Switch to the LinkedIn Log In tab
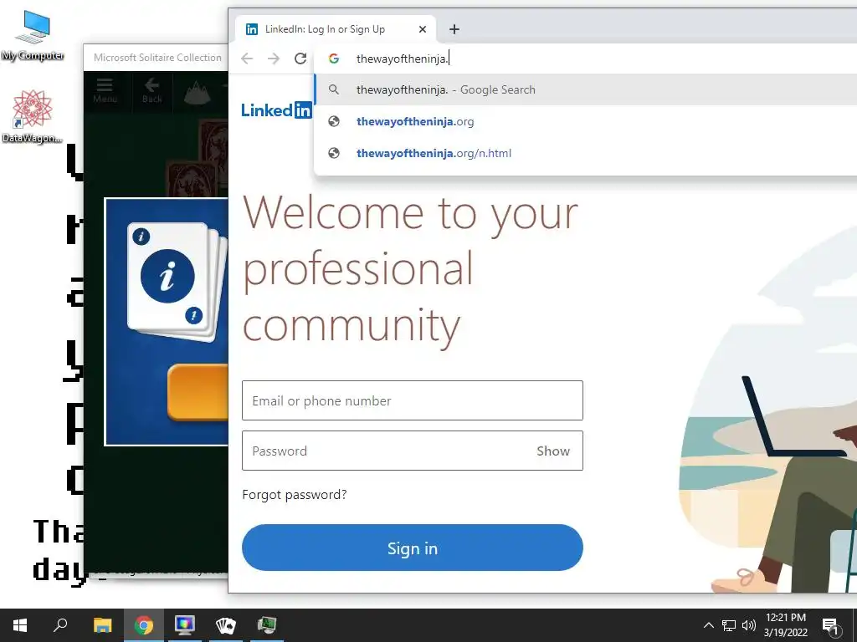857x642 pixels. click(x=335, y=29)
